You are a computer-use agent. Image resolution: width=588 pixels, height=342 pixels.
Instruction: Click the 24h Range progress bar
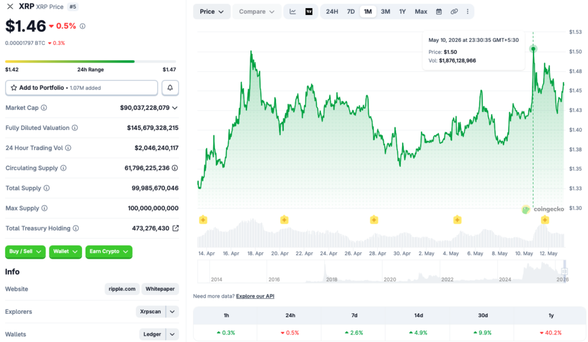(x=90, y=62)
